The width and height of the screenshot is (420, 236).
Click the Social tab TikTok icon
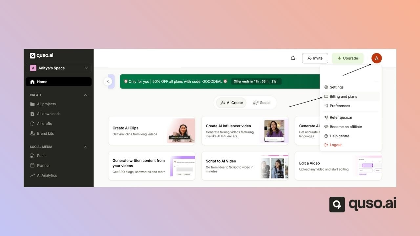tap(256, 103)
